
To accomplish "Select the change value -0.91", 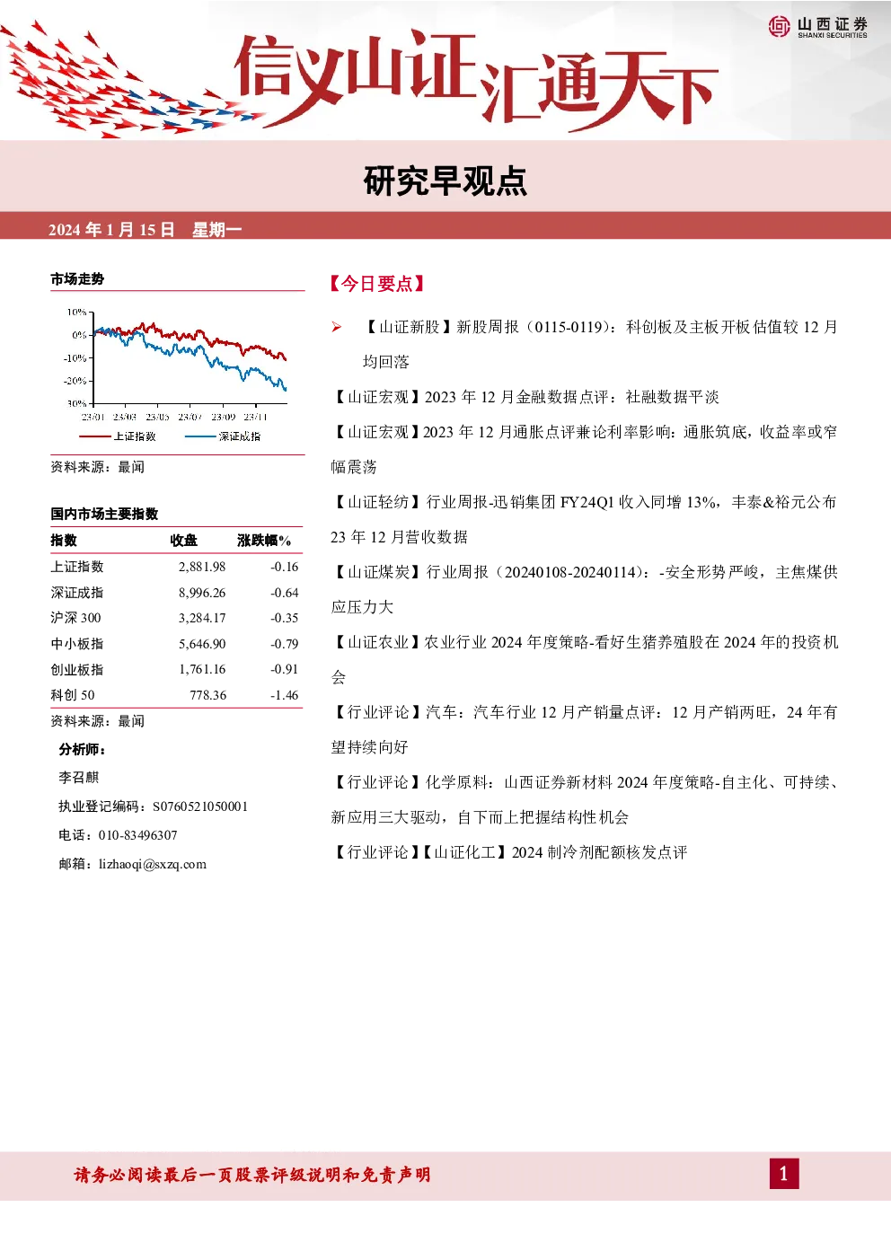I will 285,669.
